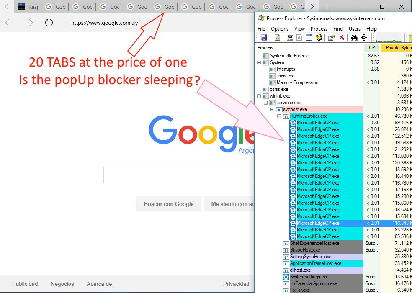Open the File menu in Process Explorer

261,28
